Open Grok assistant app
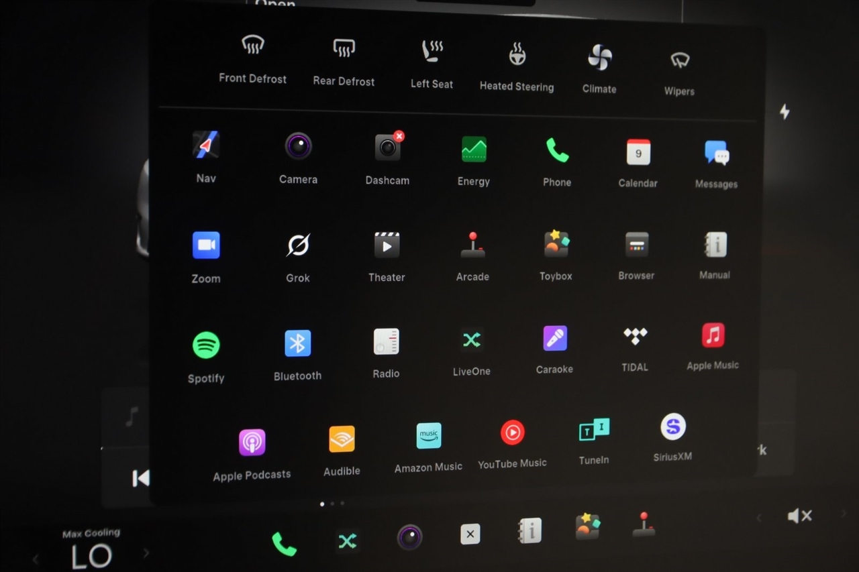 pos(298,246)
